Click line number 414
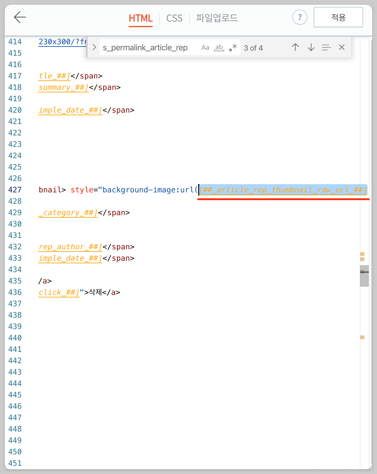377x474 pixels. 15,42
